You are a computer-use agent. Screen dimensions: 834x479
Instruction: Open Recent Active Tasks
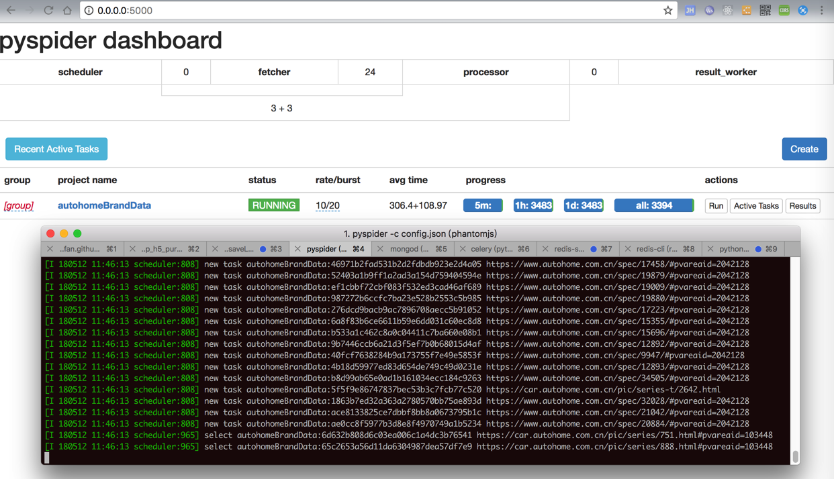56,149
